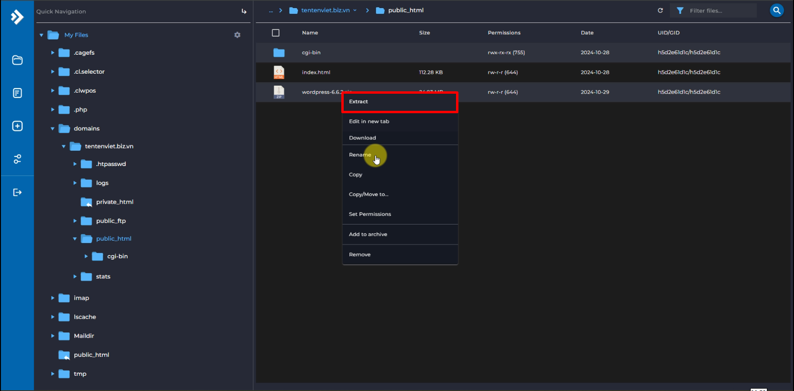Sort files by Name column
The image size is (794, 391).
[310, 33]
